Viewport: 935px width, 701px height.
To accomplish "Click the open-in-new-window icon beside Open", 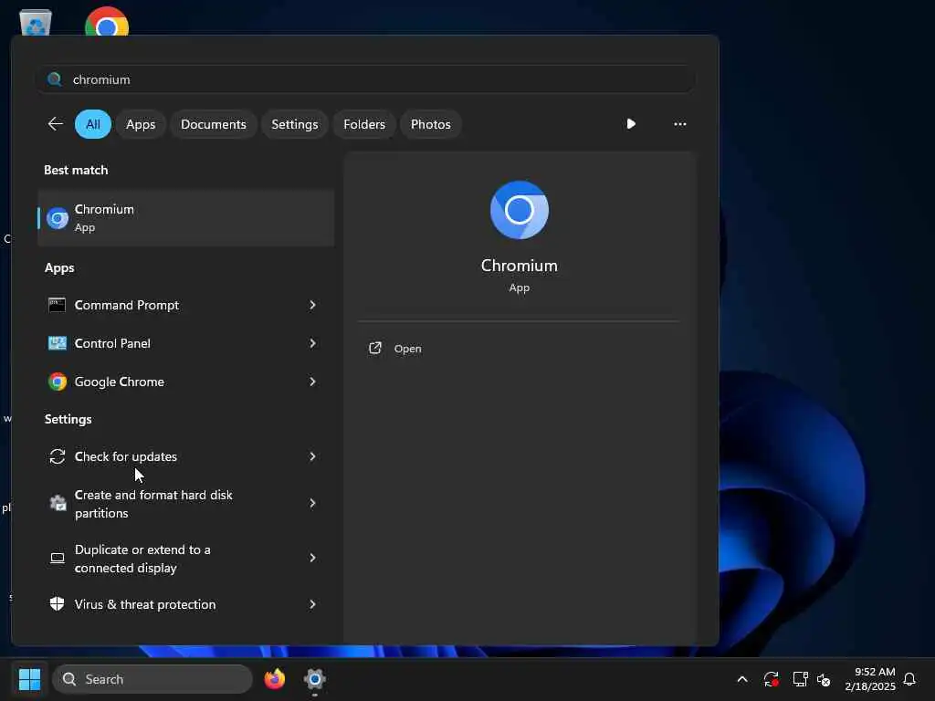I will (x=375, y=348).
